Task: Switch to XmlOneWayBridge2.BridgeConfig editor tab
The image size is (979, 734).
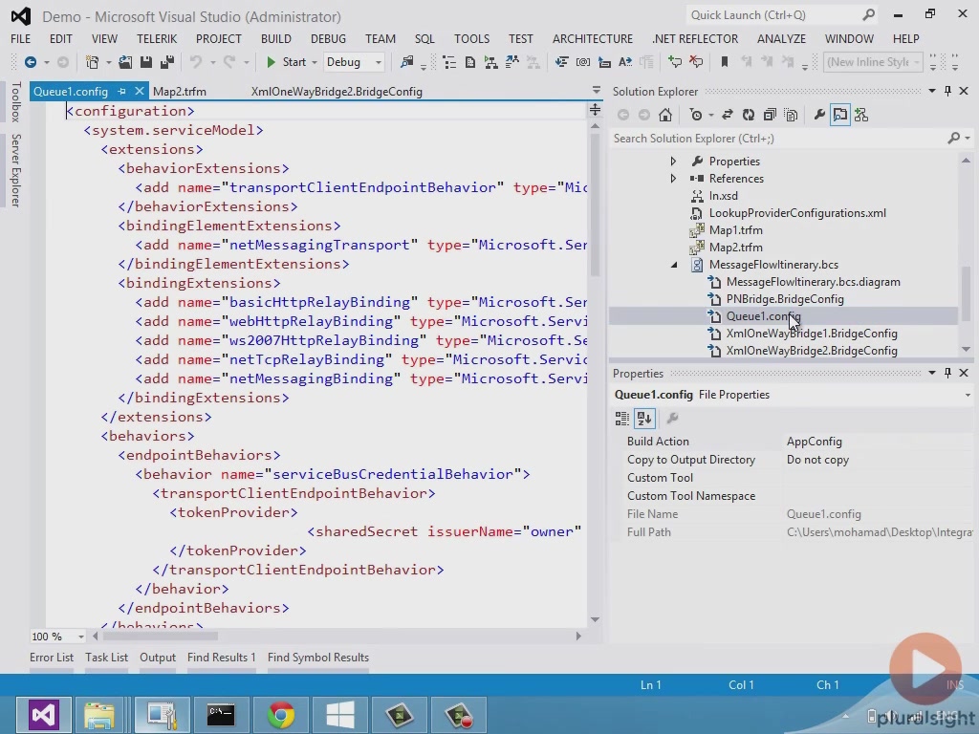Action: [337, 92]
